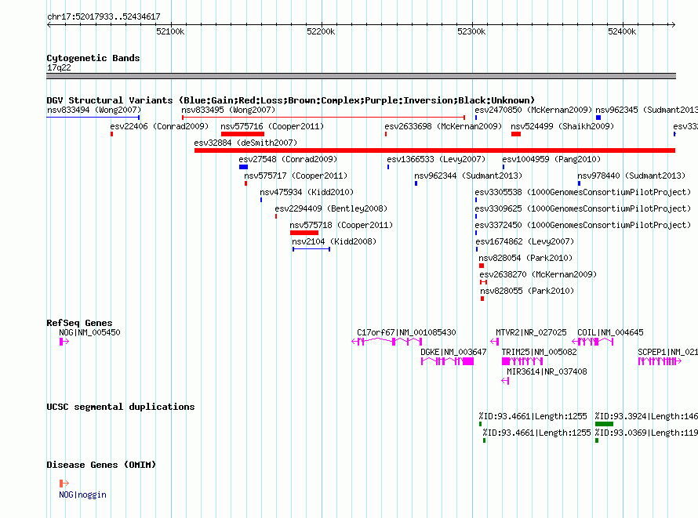Select the nsv833495 red loss variant line
698x518 pixels.
tap(324, 118)
